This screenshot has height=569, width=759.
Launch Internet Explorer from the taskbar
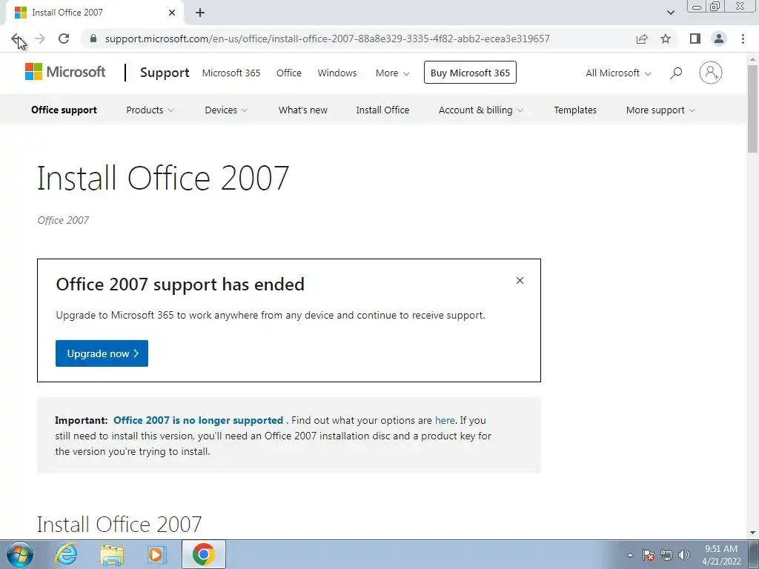pos(66,554)
